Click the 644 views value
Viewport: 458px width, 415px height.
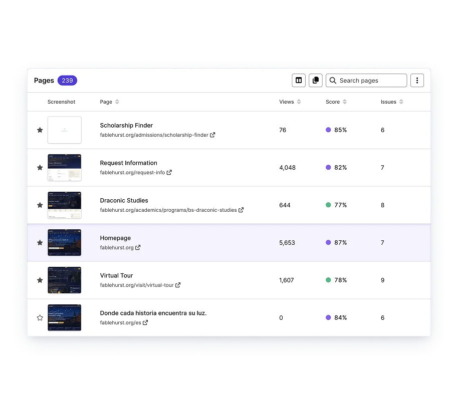(x=285, y=205)
